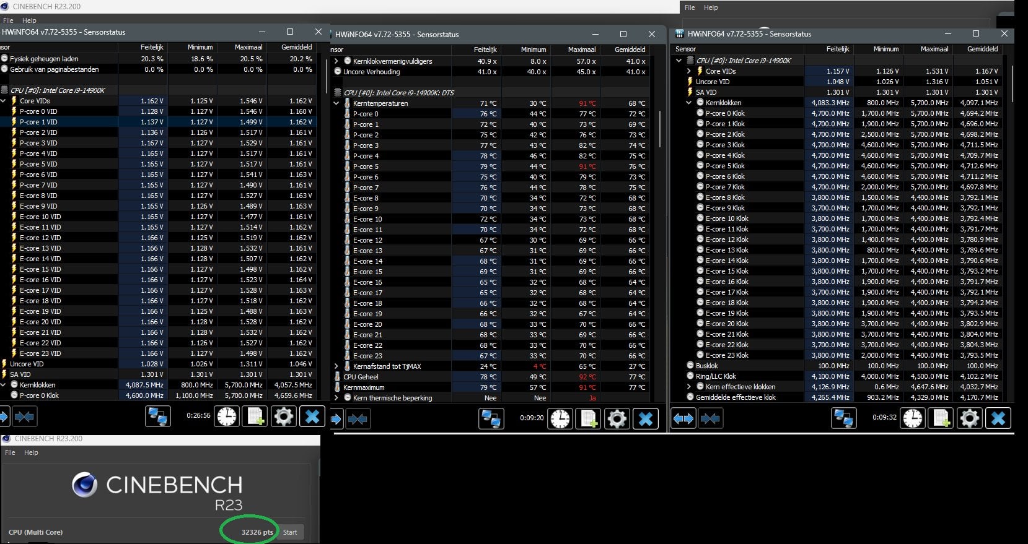Image resolution: width=1028 pixels, height=544 pixels.
Task: Click the collapse arrows icon in the 0:09:20 sensor window
Action: click(x=358, y=420)
